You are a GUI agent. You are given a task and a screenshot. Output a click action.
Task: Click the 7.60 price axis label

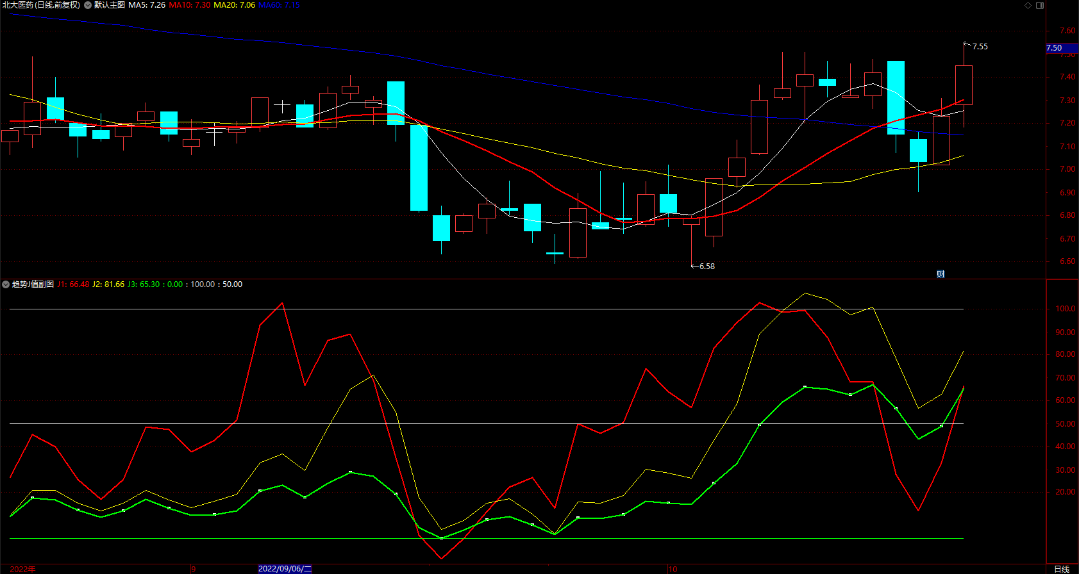coord(1067,31)
